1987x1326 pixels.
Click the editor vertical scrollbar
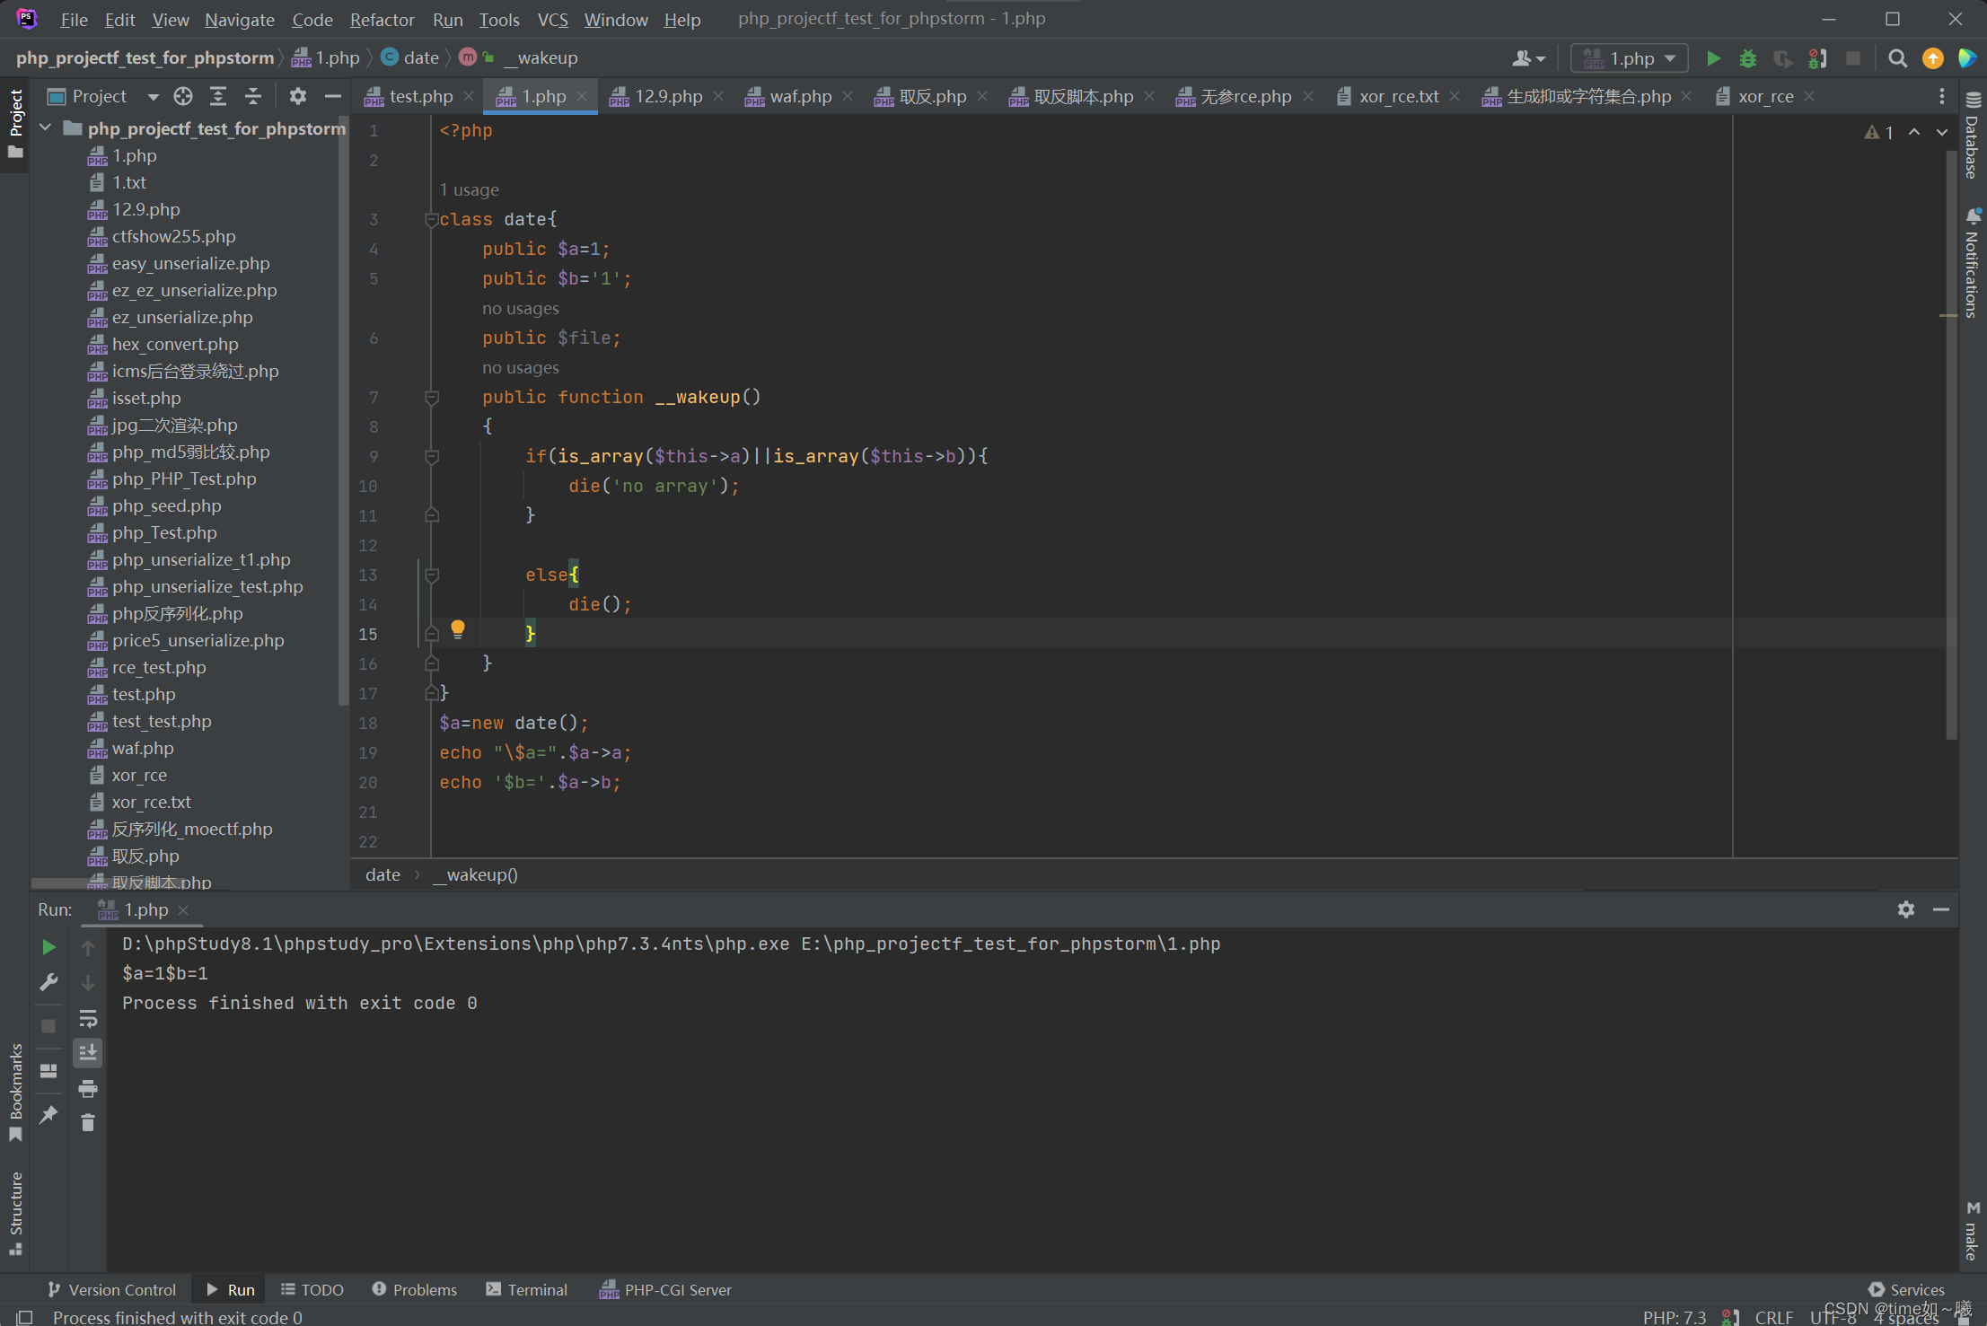tap(1950, 444)
